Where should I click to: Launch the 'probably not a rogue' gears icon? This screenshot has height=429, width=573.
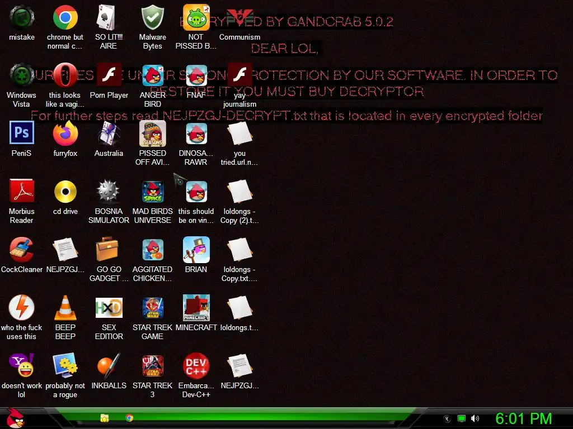click(x=65, y=365)
